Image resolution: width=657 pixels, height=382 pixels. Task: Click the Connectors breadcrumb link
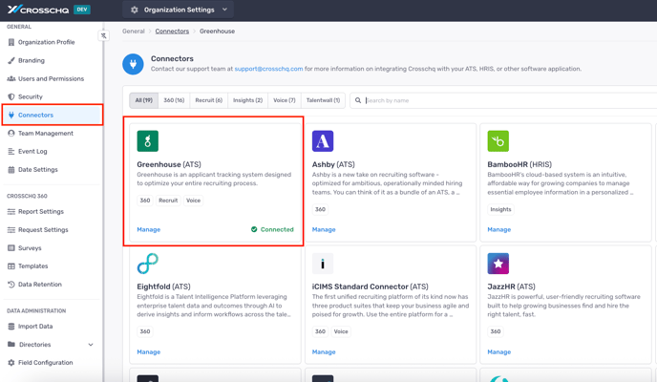tap(172, 31)
